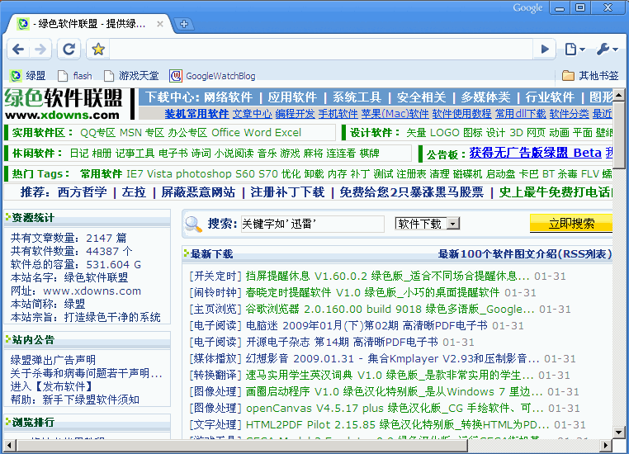
Task: Click the photoshop tag
Action: 203,174
